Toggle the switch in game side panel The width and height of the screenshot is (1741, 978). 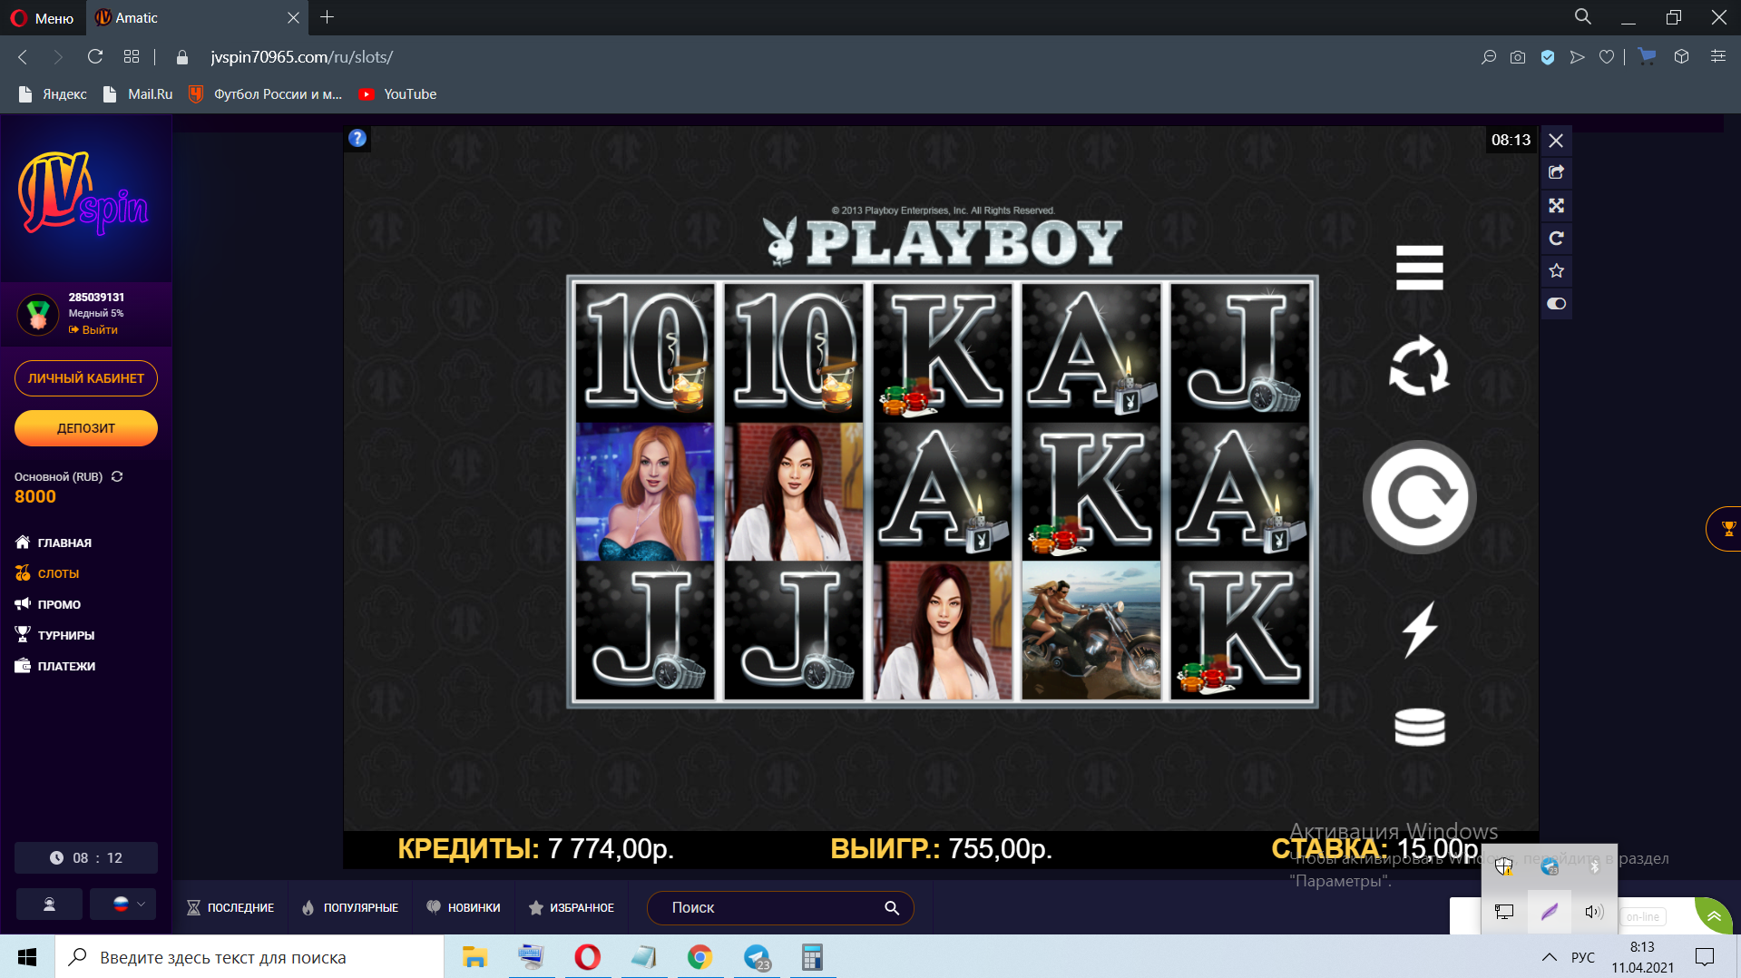(1556, 304)
